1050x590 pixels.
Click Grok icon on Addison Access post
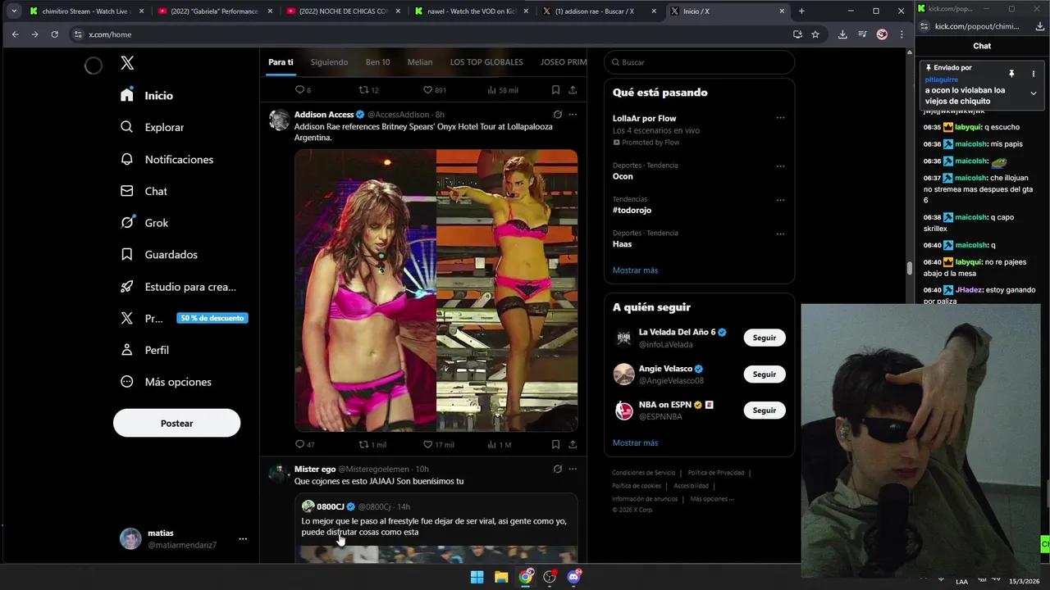click(x=558, y=115)
